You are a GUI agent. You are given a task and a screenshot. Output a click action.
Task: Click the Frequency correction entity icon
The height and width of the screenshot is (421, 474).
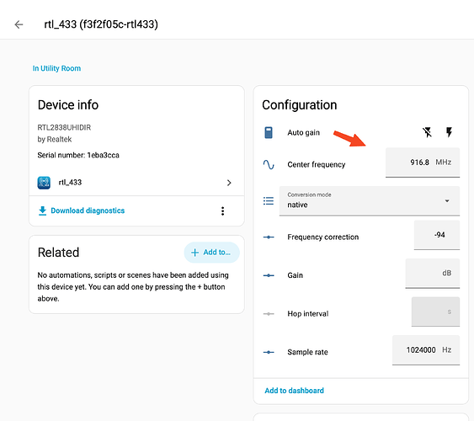269,237
